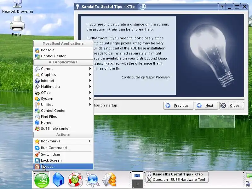
Task: Choose Logout... from the menu
Action: pyautogui.click(x=63, y=167)
